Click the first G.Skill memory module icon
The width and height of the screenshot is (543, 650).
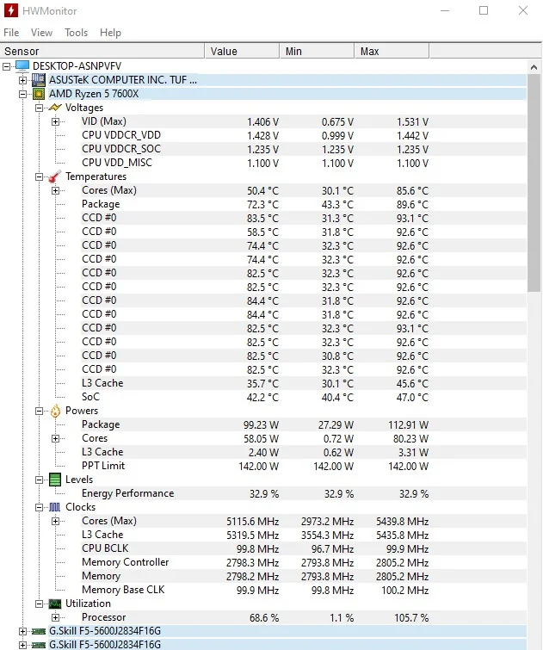[x=39, y=631]
